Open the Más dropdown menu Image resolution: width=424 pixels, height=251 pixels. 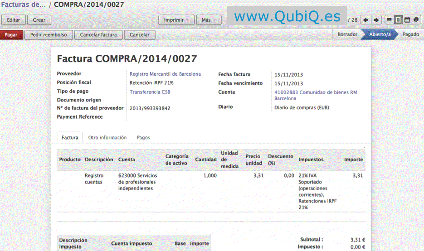tap(209, 20)
